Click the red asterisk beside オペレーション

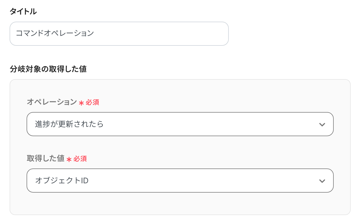(81, 103)
